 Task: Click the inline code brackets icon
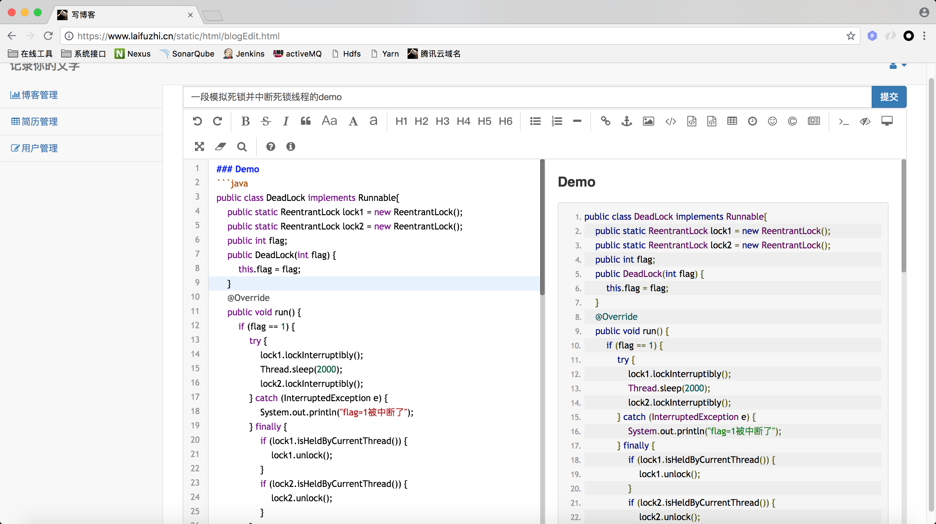click(x=670, y=121)
